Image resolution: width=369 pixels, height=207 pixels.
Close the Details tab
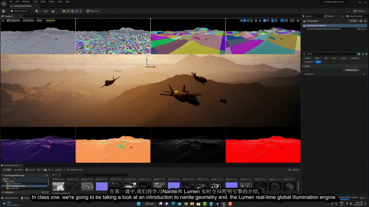pos(342,16)
